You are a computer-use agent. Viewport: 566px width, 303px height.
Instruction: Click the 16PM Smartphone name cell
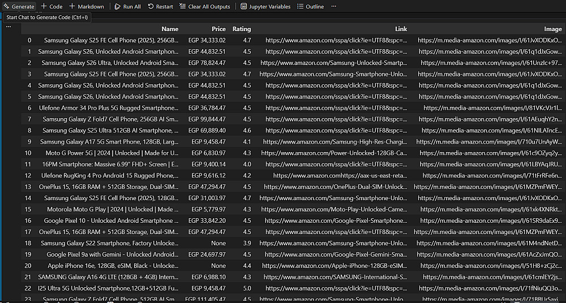(x=110, y=164)
